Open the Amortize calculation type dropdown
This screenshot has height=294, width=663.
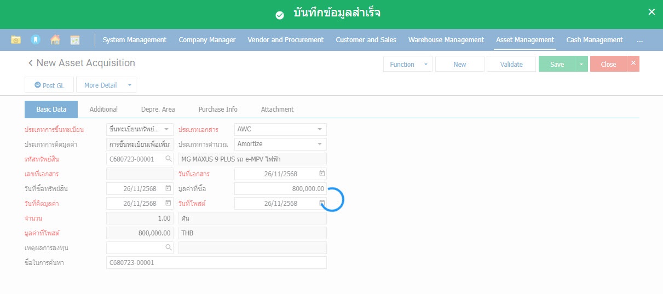319,144
